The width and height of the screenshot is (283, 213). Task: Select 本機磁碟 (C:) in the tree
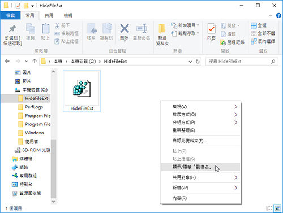[x=31, y=90]
